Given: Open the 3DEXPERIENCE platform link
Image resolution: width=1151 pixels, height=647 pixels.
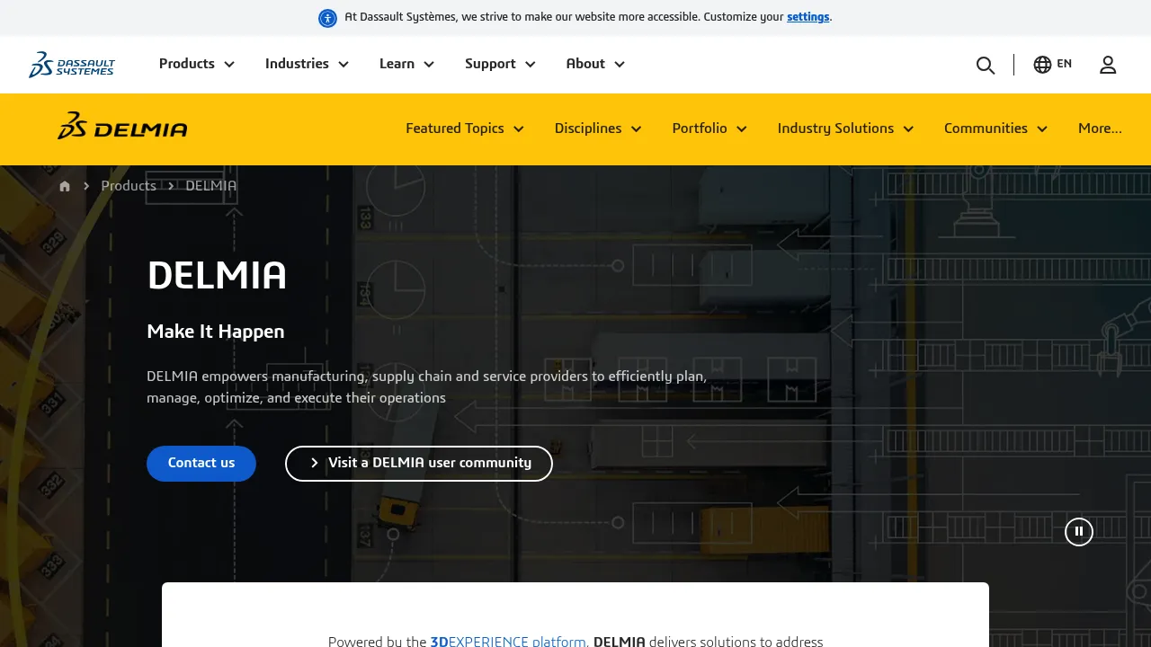Looking at the screenshot, I should [509, 642].
